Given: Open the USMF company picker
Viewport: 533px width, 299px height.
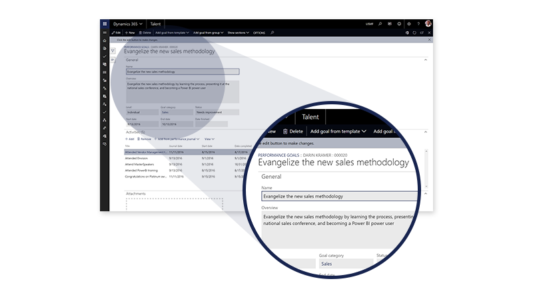Looking at the screenshot, I should (370, 24).
